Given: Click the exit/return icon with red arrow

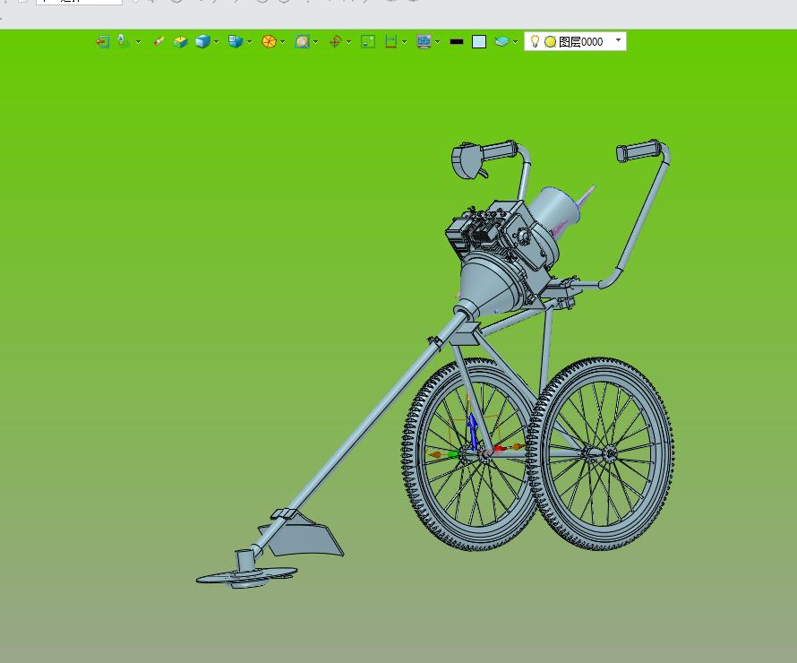Looking at the screenshot, I should coord(102,42).
